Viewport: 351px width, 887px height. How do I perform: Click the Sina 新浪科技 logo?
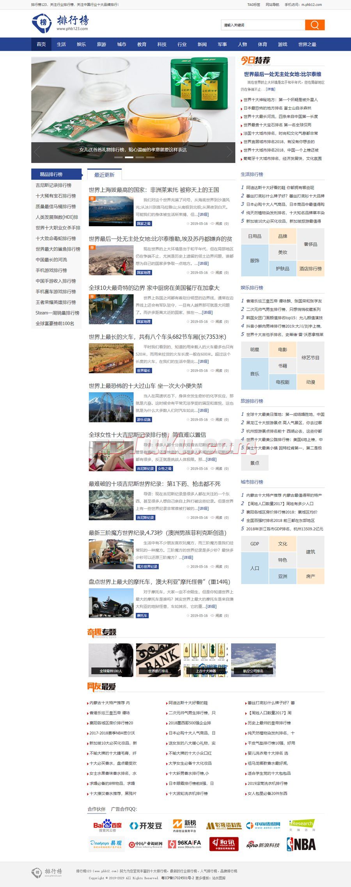[x=263, y=845]
